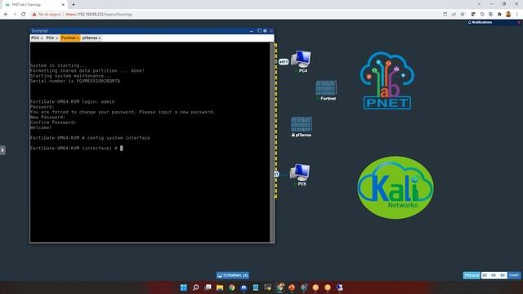Open Chrome from the taskbar
The image size is (523, 294).
[x=232, y=287]
